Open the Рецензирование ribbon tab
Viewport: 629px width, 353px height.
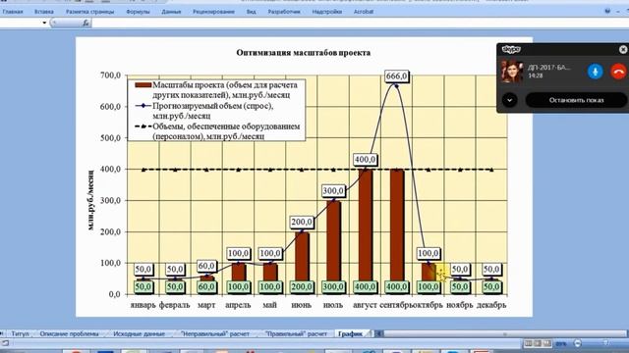(x=213, y=12)
